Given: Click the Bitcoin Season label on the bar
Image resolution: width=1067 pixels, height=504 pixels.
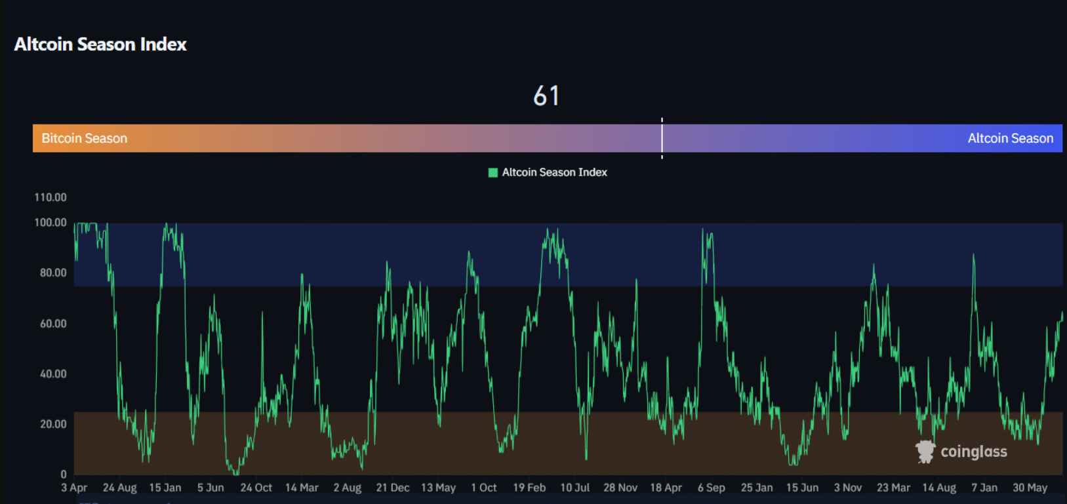Looking at the screenshot, I should click(x=85, y=138).
